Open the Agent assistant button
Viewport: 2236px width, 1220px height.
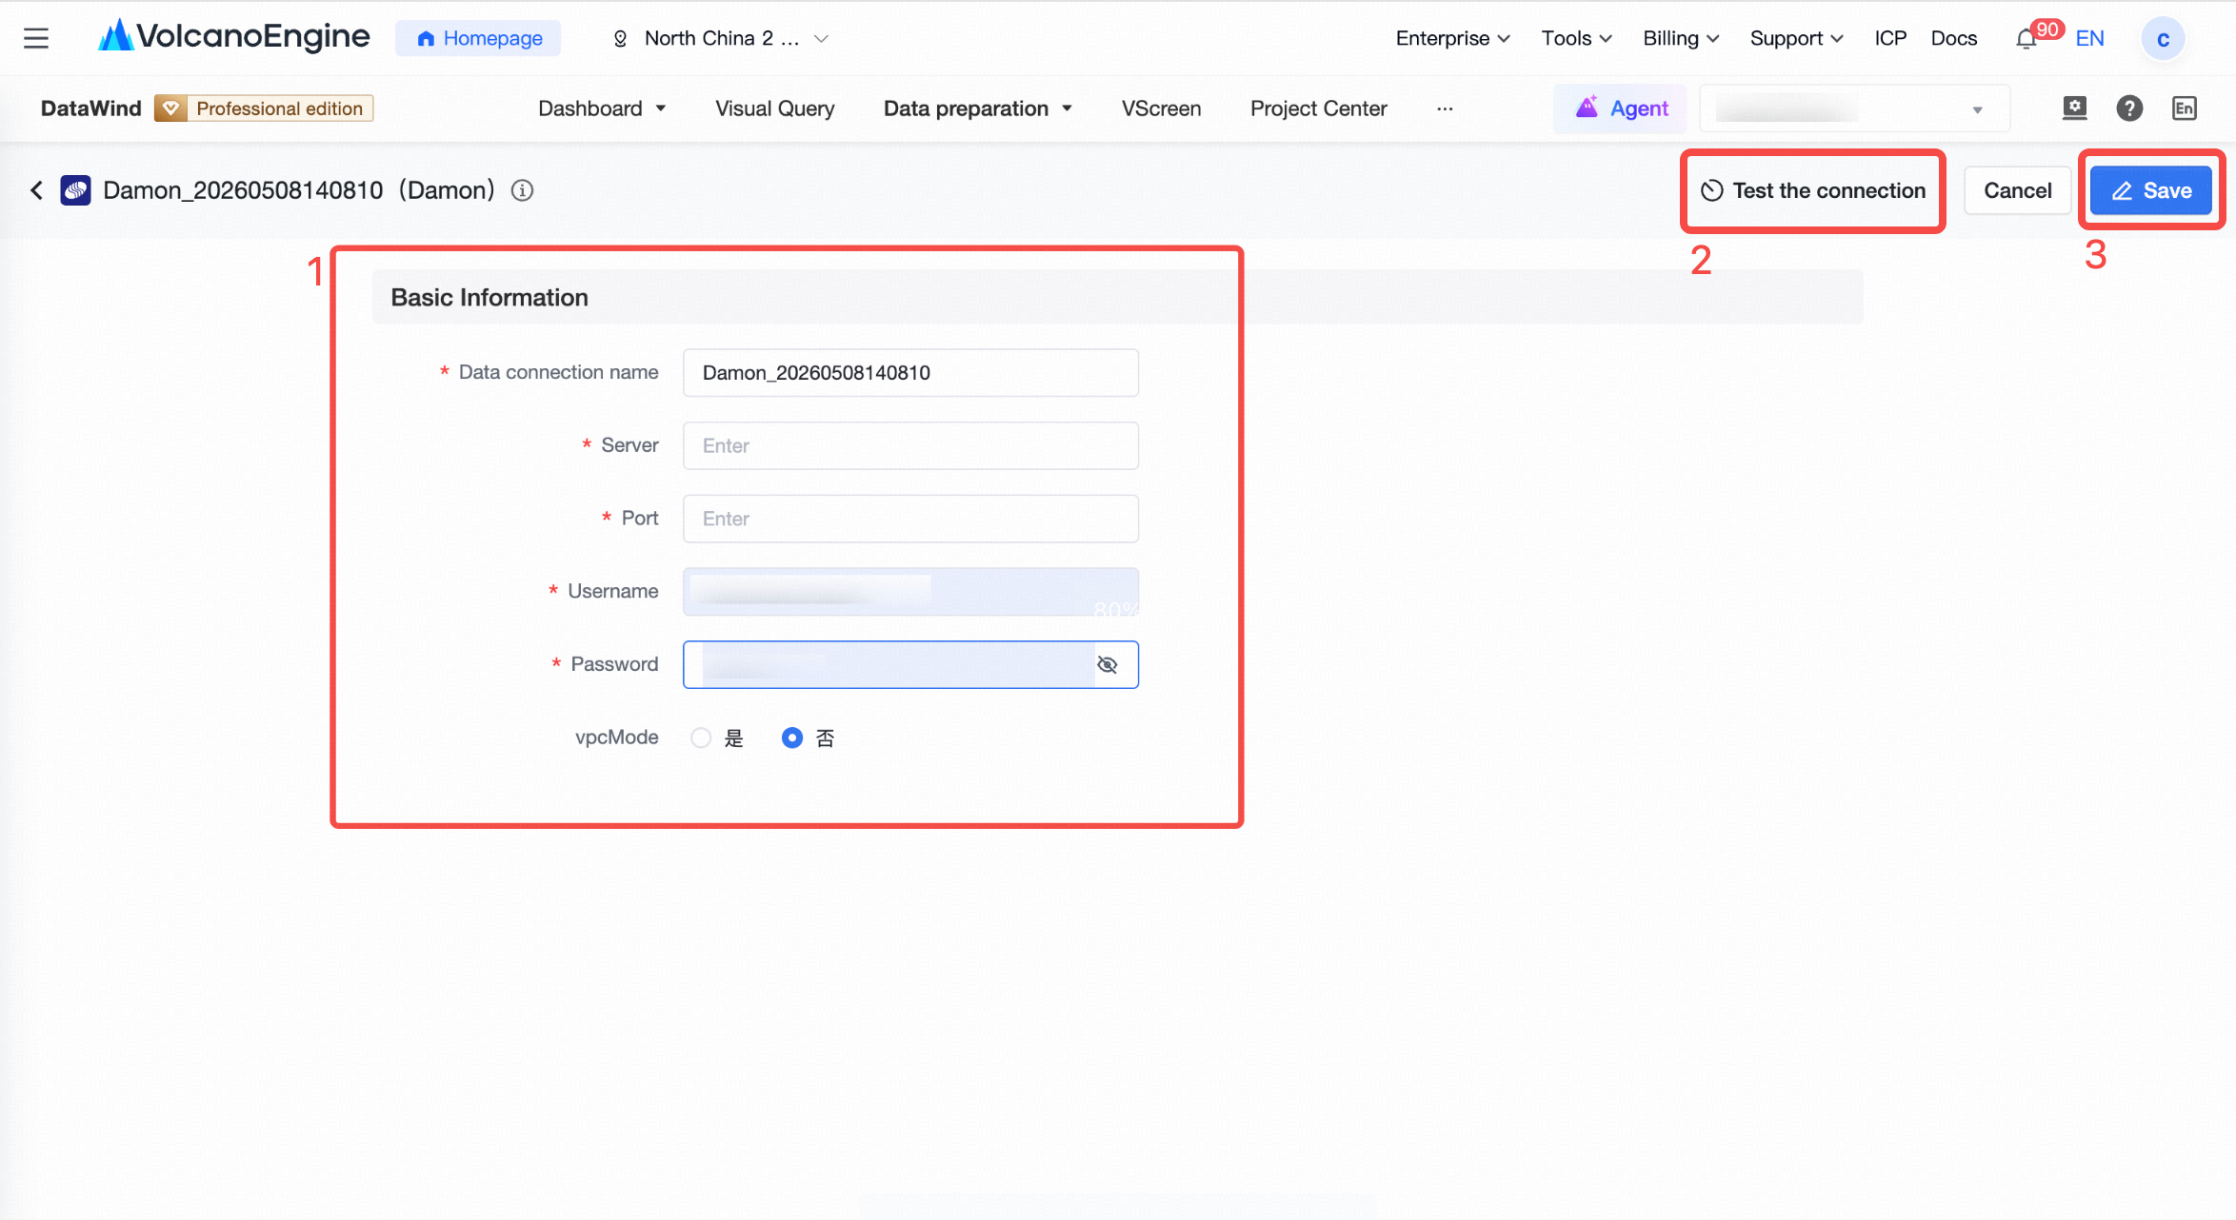click(x=1621, y=108)
